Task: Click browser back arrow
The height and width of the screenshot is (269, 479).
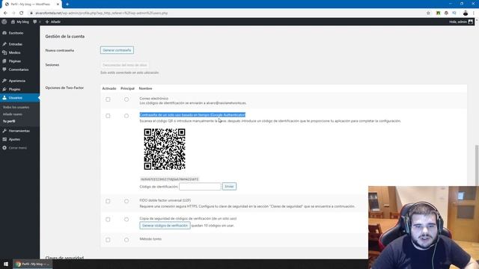Action: [x=5, y=13]
